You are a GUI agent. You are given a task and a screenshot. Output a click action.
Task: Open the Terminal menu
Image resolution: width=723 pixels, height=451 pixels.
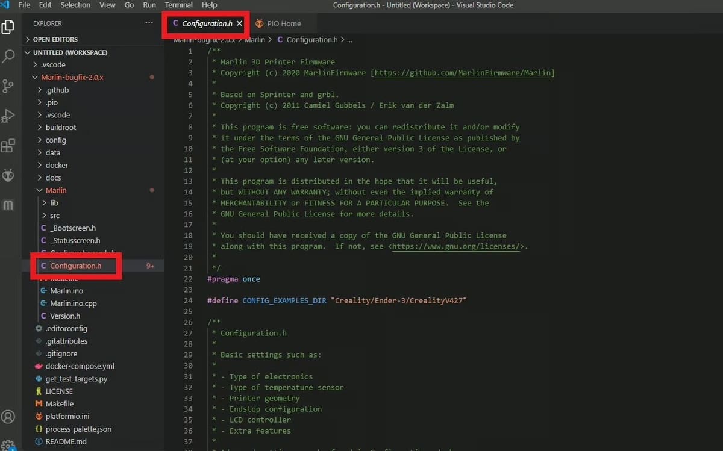click(179, 5)
